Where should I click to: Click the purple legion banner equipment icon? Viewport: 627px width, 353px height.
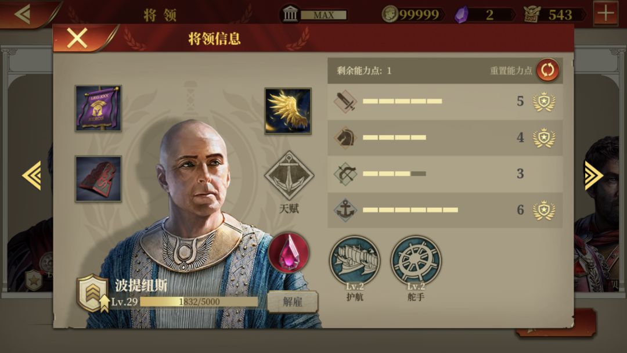point(98,109)
